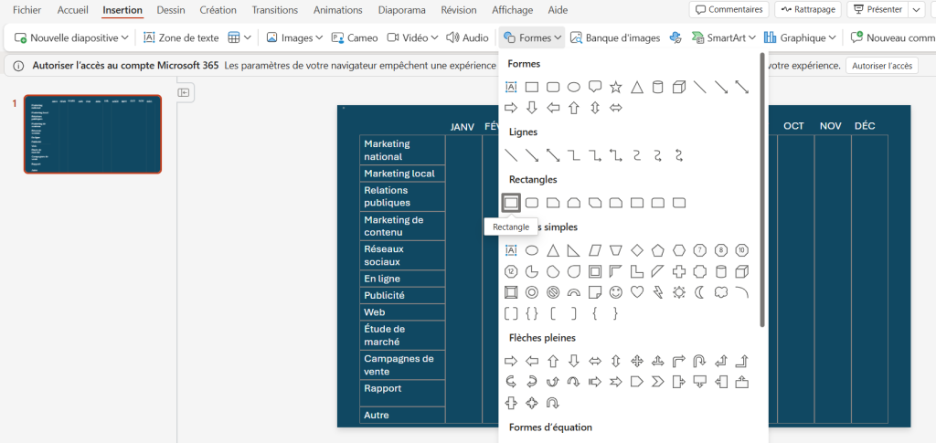This screenshot has height=443, width=936.
Task: Insert the regular pentagon shape
Action: (658, 250)
